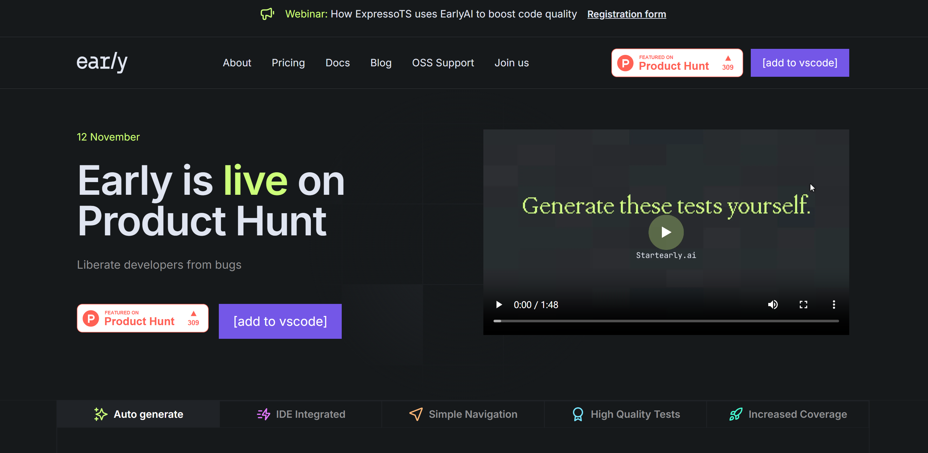Go to the early logo homepage

[102, 62]
